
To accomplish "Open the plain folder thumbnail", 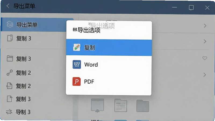I will pos(143,106).
